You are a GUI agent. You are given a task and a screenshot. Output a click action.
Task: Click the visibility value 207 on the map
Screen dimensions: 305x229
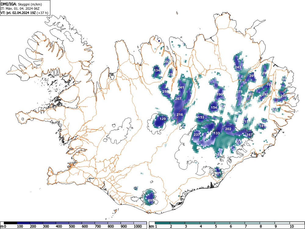click(x=284, y=96)
